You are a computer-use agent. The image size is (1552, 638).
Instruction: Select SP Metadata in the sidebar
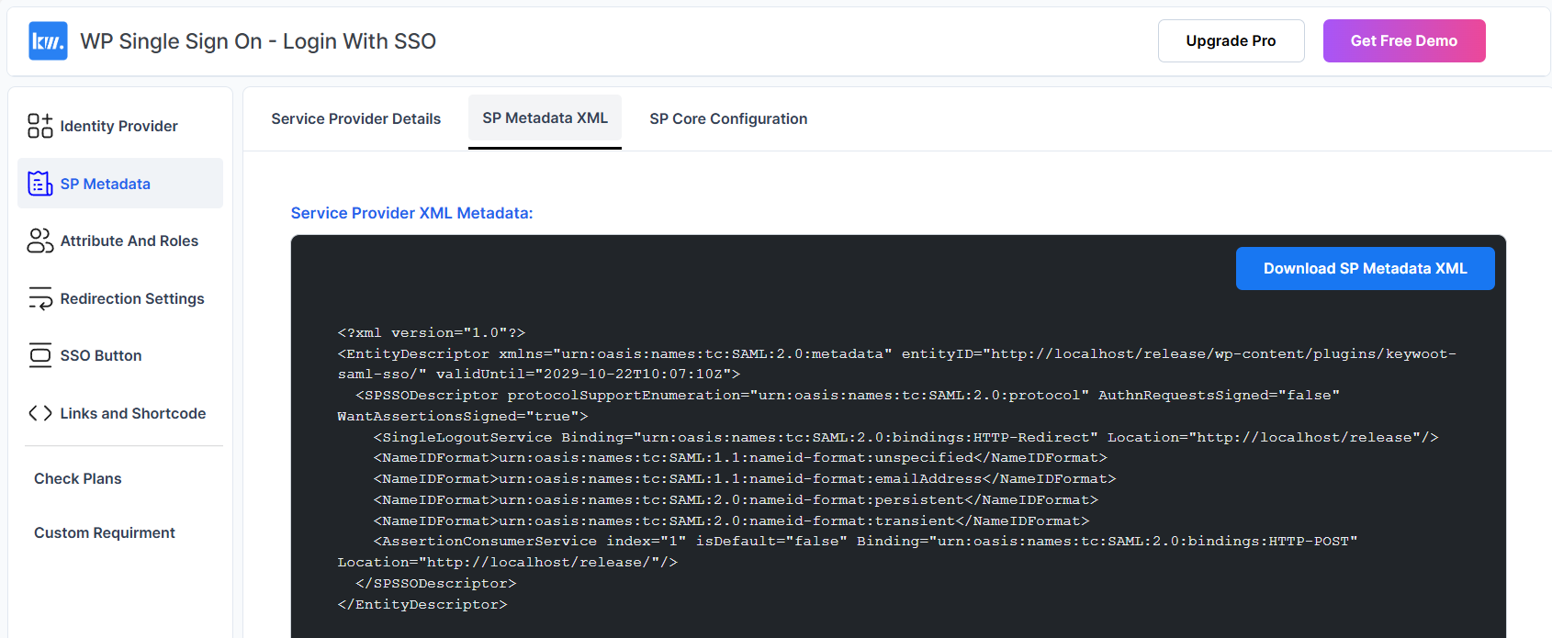tap(120, 184)
